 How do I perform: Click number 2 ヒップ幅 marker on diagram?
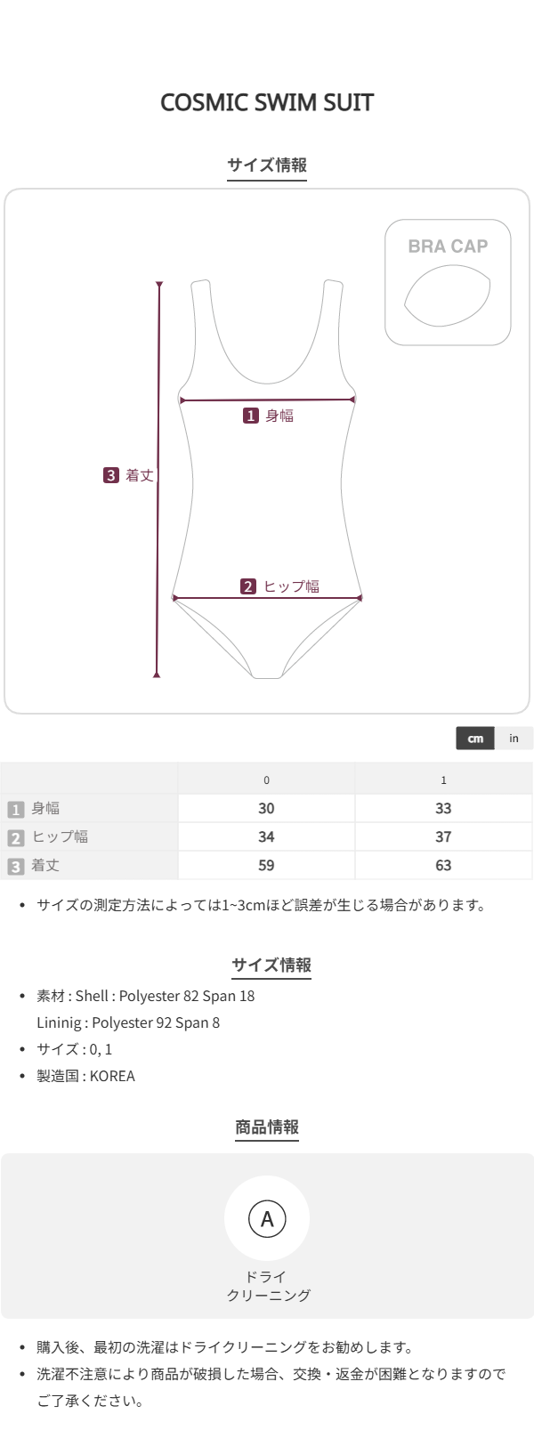coord(248,586)
